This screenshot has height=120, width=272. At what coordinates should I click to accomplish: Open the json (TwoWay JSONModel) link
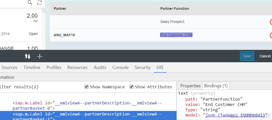[236, 115]
